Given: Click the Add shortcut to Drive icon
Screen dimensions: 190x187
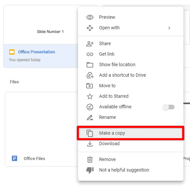Looking at the screenshot, I should [x=90, y=75].
